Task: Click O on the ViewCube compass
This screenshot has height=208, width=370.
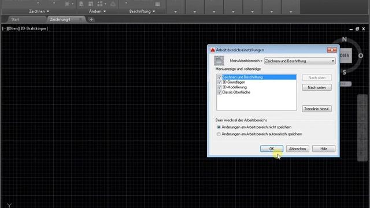Action: [x=361, y=55]
